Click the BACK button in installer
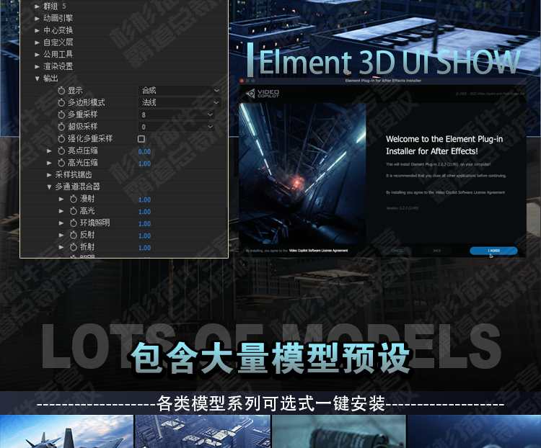The image size is (541, 448). point(437,251)
